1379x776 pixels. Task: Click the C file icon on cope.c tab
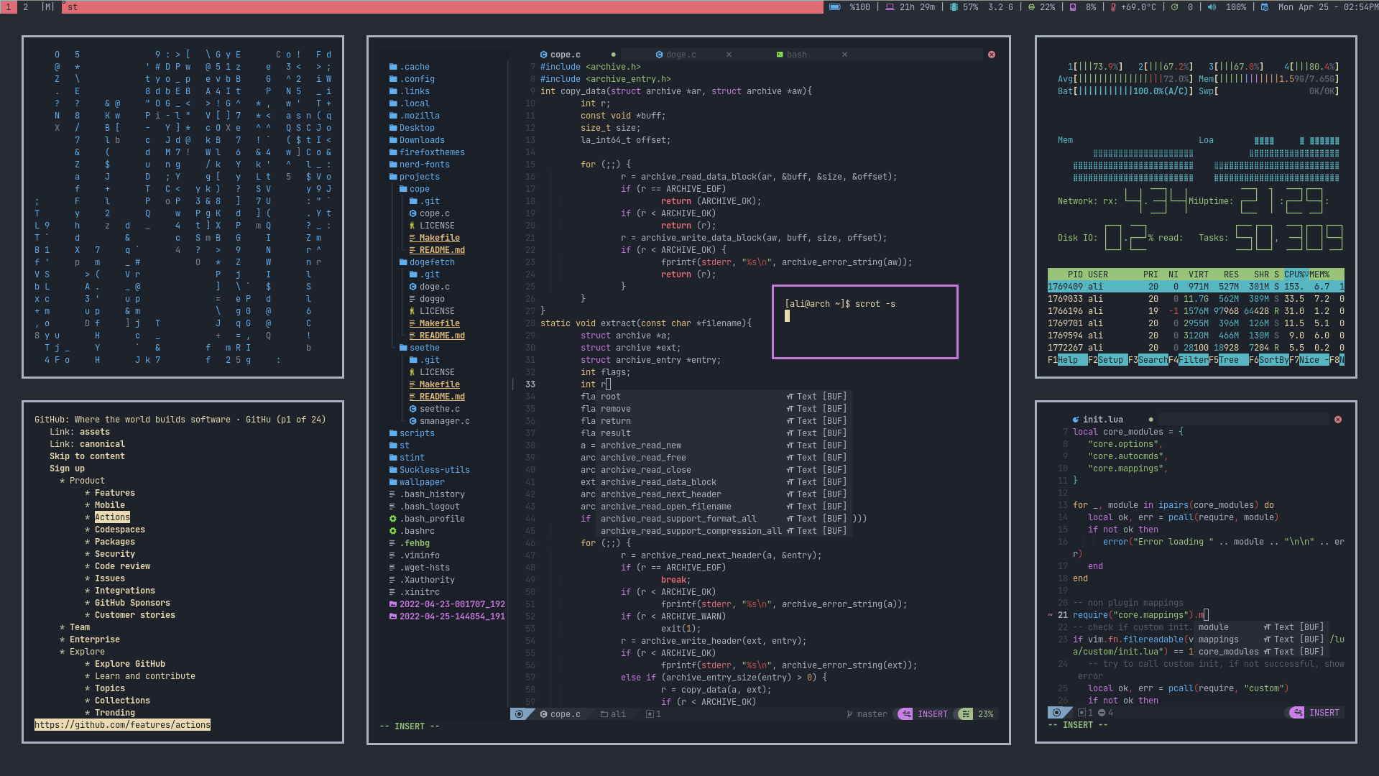pos(544,55)
